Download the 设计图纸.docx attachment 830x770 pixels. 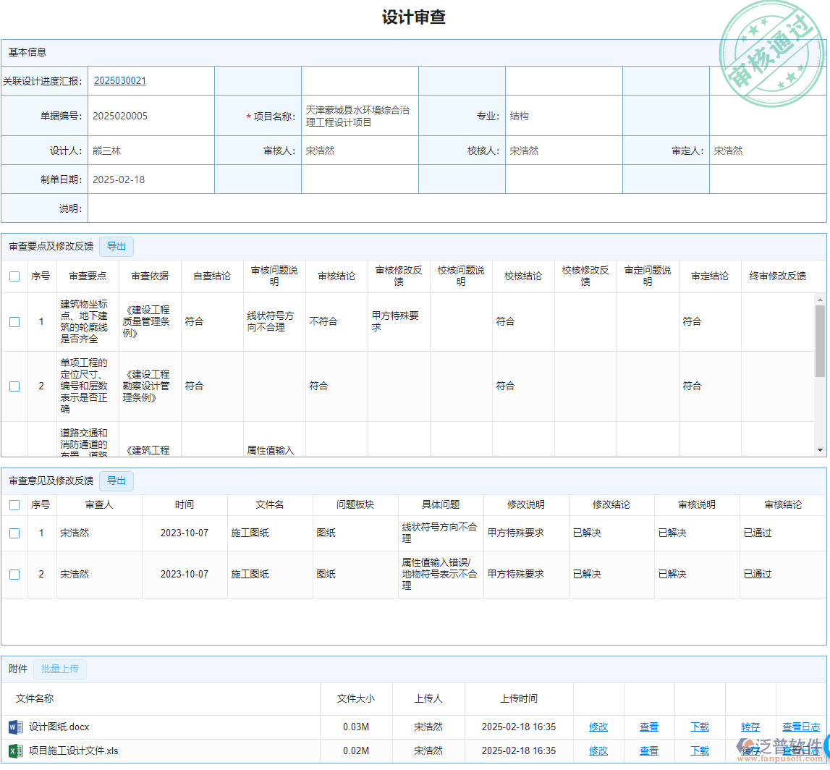[700, 727]
